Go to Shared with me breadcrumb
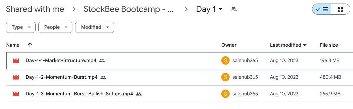Image resolution: width=353 pixels, height=109 pixels. [x=35, y=9]
